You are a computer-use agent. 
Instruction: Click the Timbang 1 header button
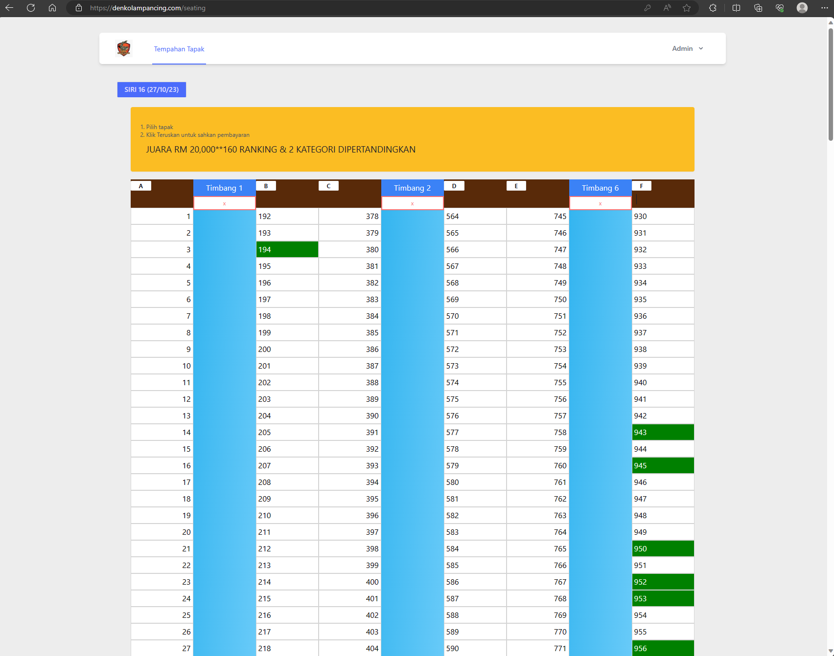225,188
